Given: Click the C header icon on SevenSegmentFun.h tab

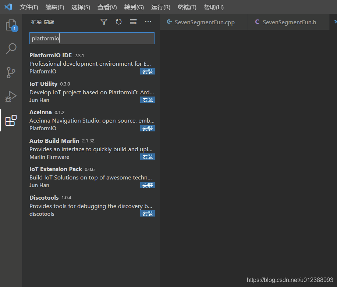Looking at the screenshot, I should (257, 22).
